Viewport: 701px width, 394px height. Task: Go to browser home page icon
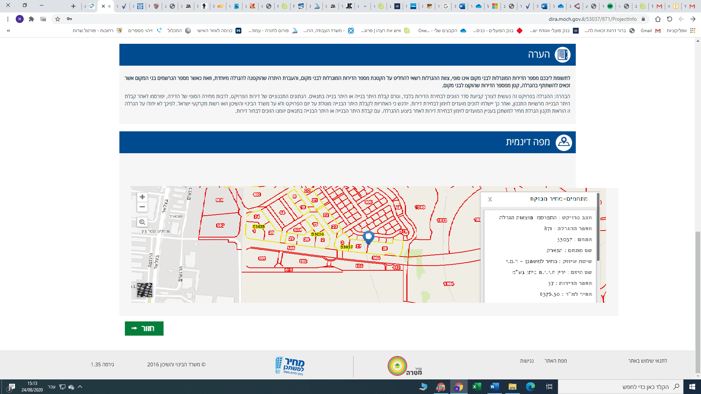[x=658, y=19]
